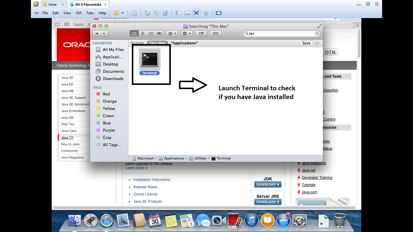Click the Server JRE Download button

click(x=268, y=202)
